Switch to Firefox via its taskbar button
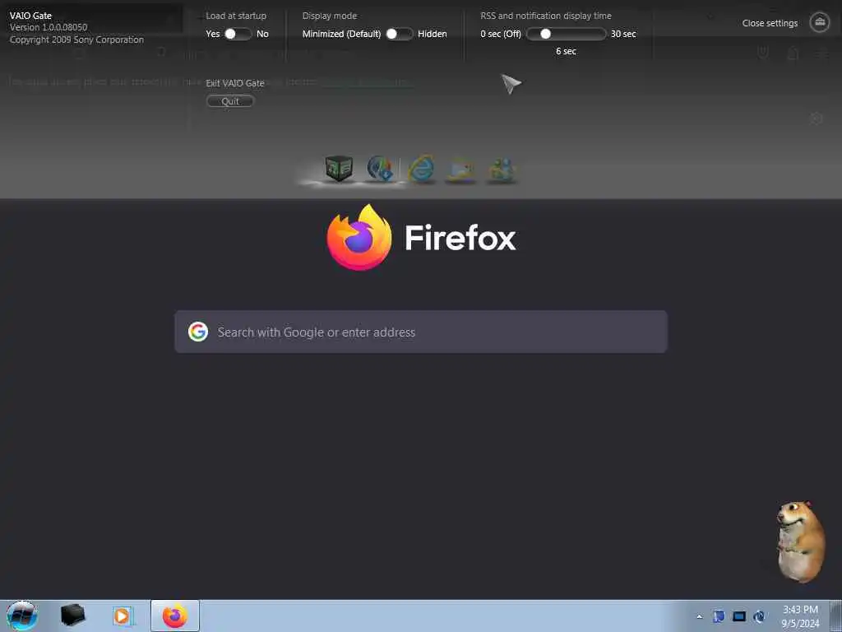The width and height of the screenshot is (842, 632). tap(175, 616)
